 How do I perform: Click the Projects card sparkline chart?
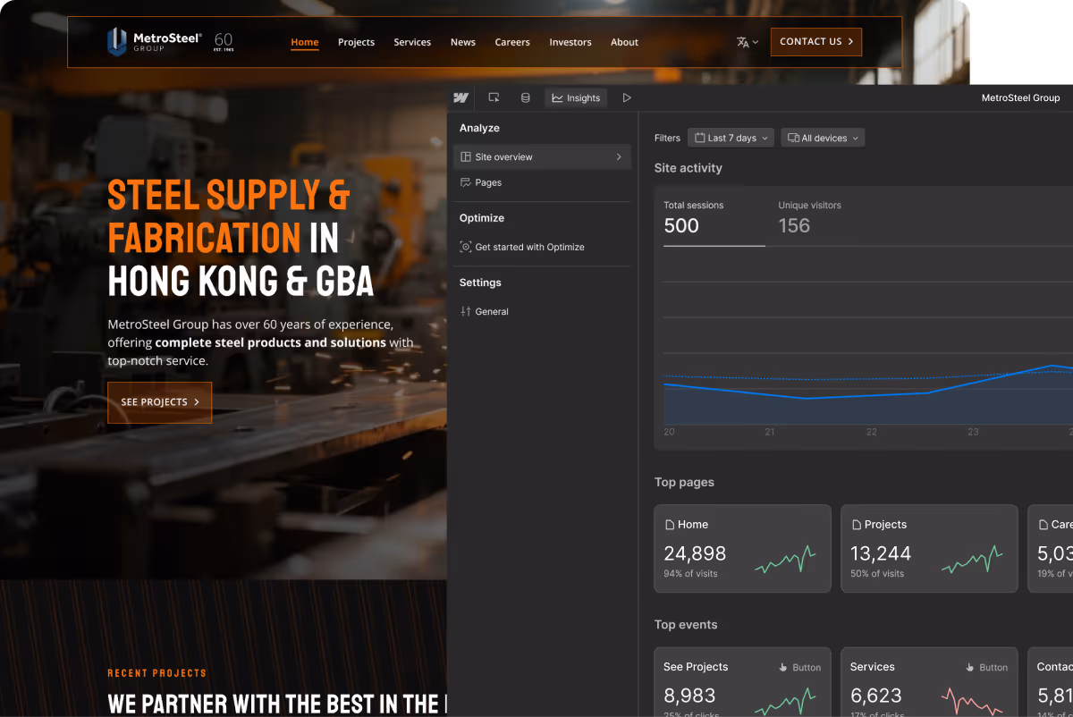tap(972, 561)
